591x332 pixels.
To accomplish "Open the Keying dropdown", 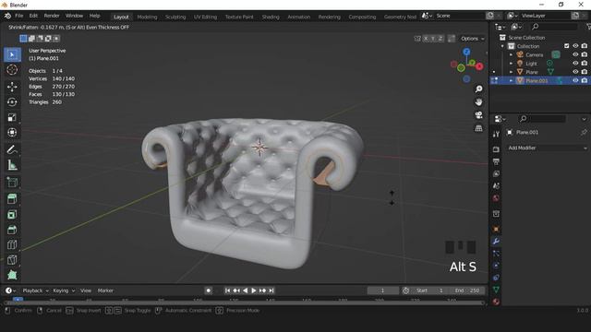I will coord(64,290).
